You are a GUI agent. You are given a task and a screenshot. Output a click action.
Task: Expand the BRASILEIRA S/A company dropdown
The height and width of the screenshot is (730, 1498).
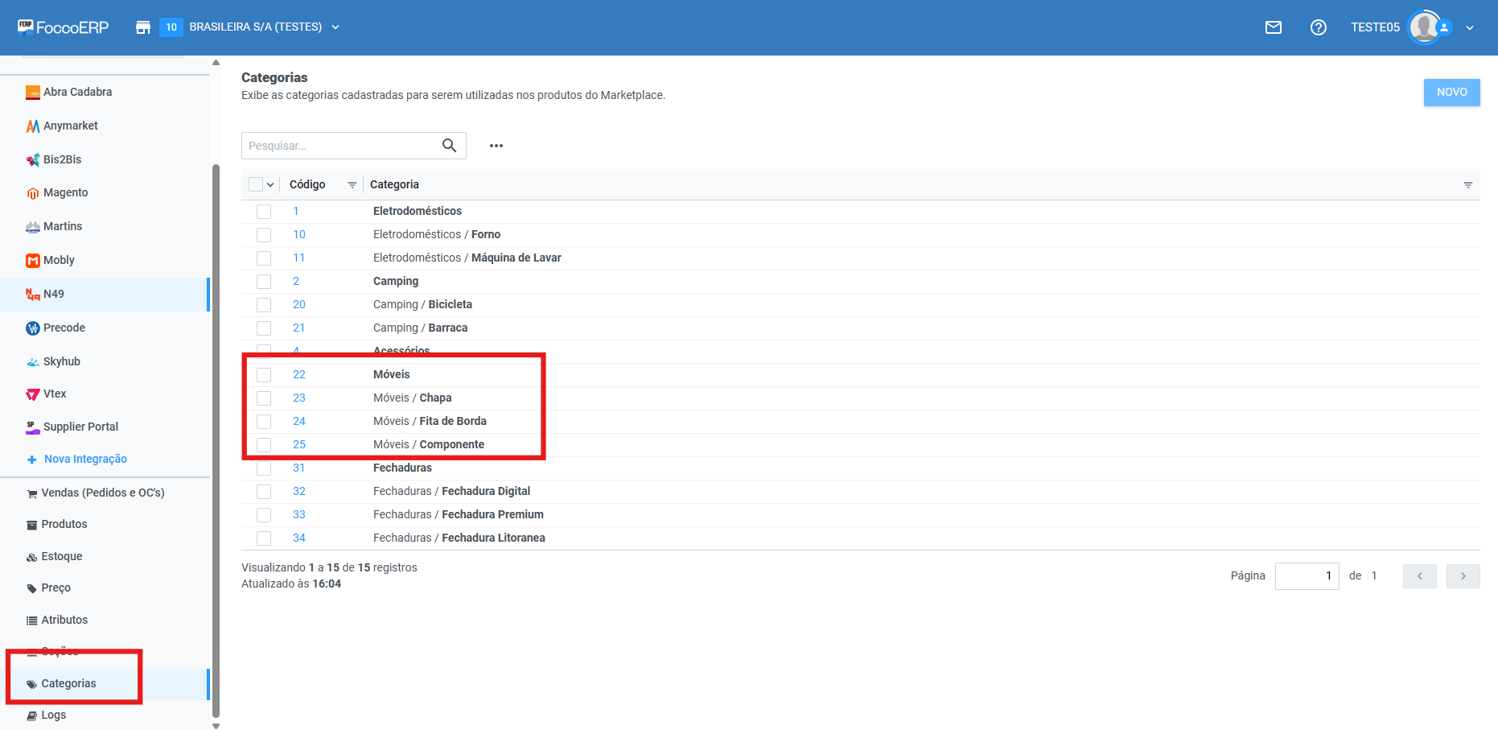pyautogui.click(x=335, y=27)
